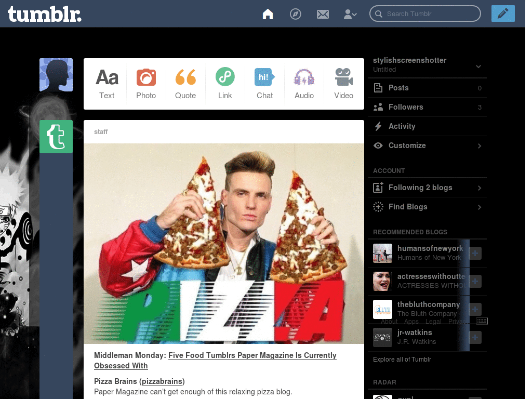Image resolution: width=532 pixels, height=399 pixels.
Task: Expand the stylishscreenshotter blog dropdown chevron
Action: pos(478,66)
